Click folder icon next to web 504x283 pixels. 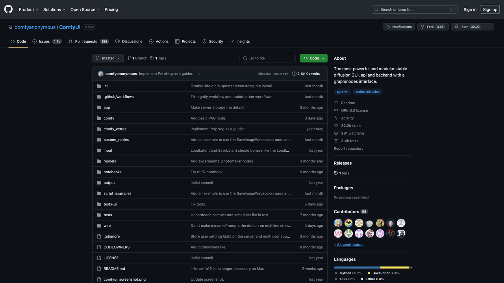(99, 226)
